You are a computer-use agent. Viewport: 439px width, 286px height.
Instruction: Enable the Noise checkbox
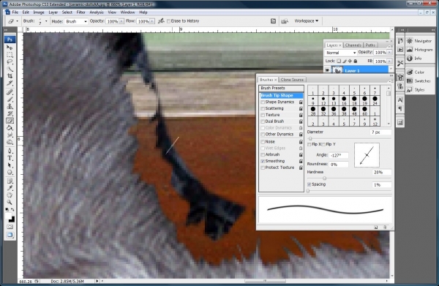coord(263,142)
